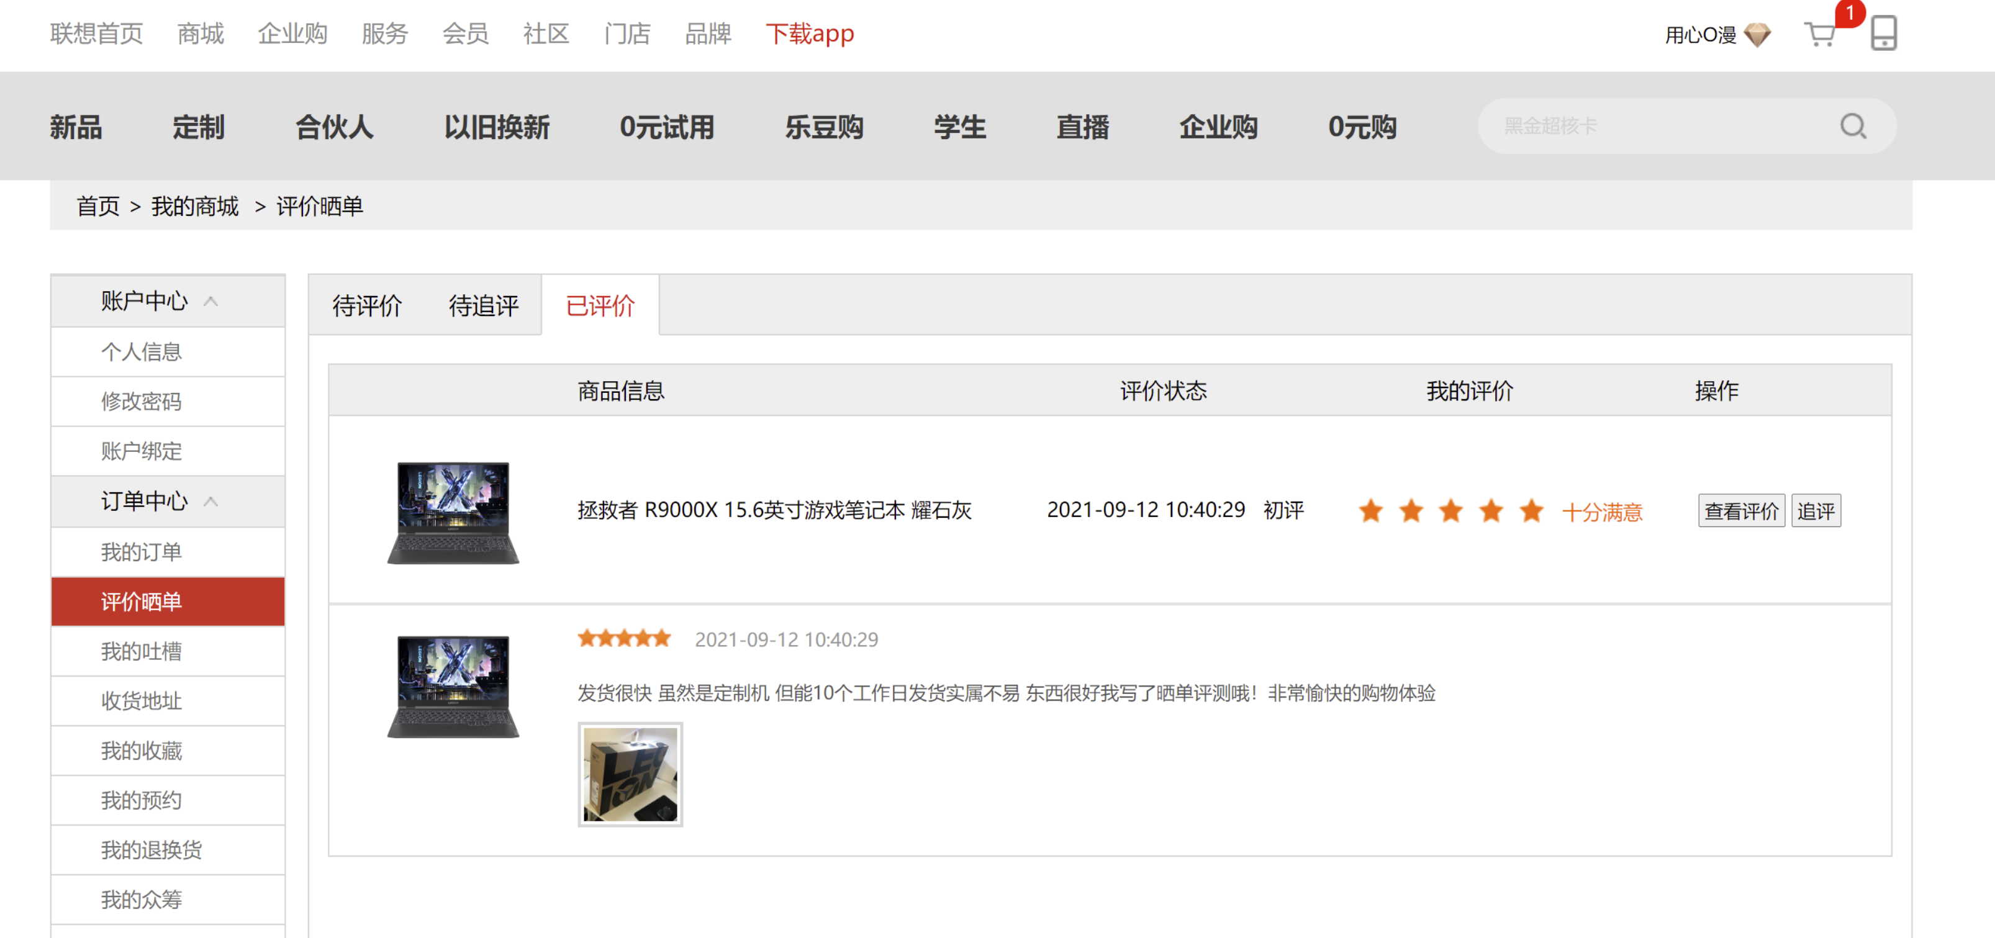Screen dimensions: 1995x938
Task: Click the red 下载app link
Action: (x=810, y=34)
